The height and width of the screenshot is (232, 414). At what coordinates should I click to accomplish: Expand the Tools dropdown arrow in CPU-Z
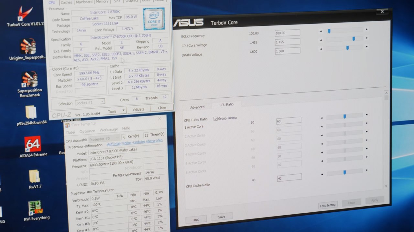(123, 111)
